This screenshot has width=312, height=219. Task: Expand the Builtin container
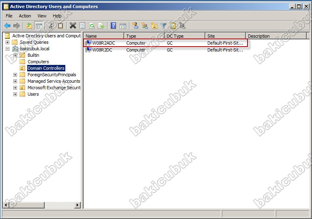click(15, 55)
